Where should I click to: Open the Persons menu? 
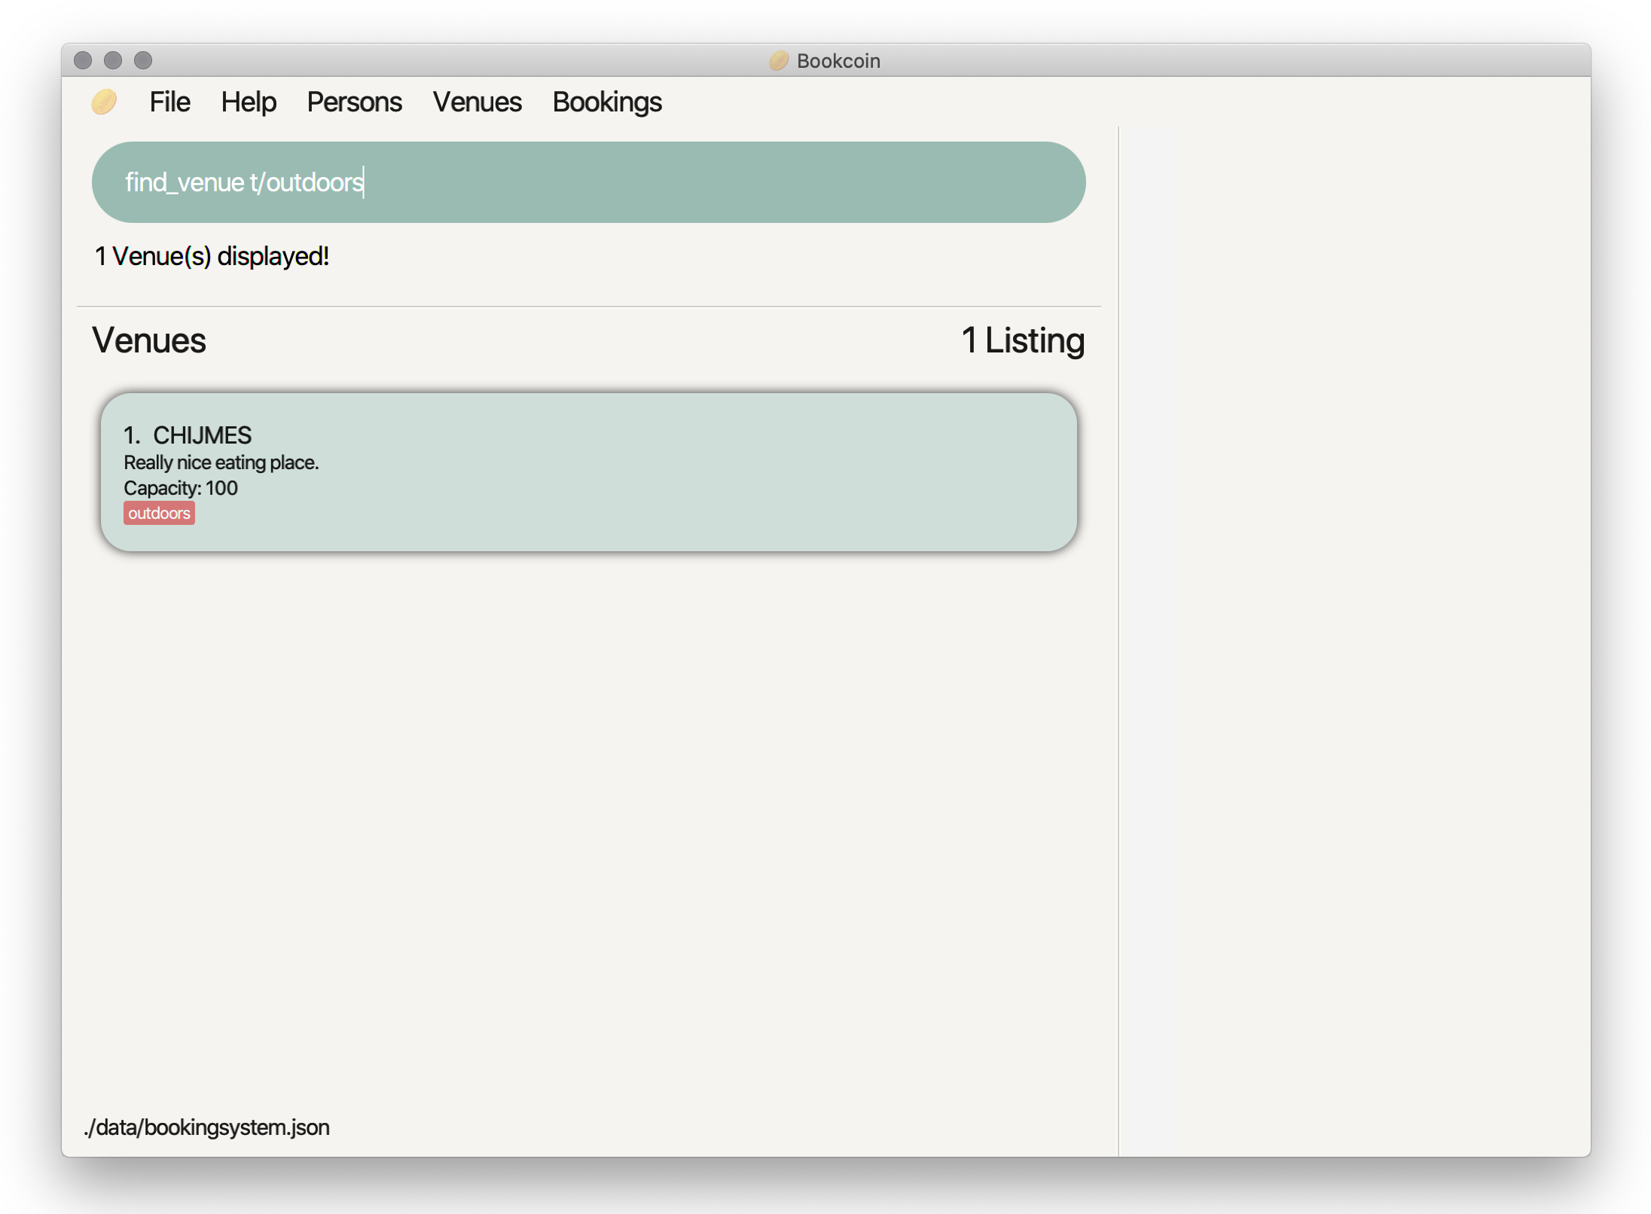pyautogui.click(x=354, y=102)
